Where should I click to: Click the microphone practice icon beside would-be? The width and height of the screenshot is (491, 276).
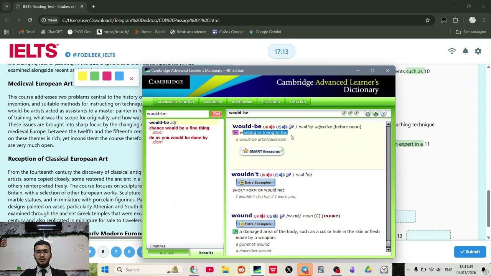point(292,127)
